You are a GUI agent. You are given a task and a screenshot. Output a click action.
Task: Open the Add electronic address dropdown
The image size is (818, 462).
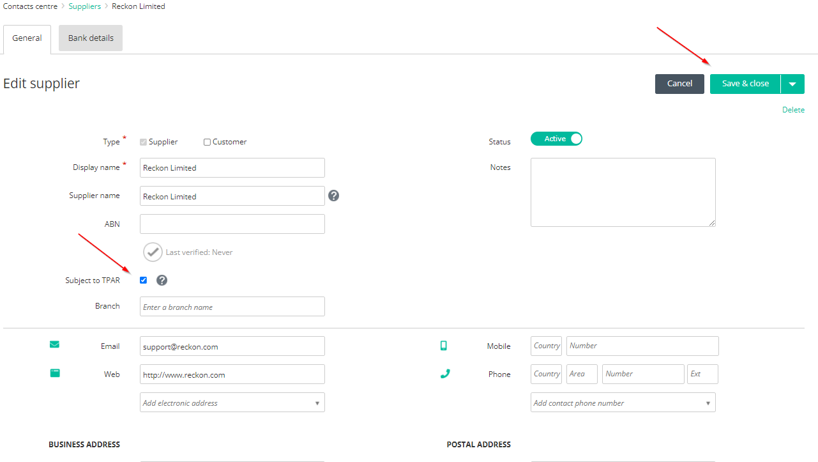[232, 403]
